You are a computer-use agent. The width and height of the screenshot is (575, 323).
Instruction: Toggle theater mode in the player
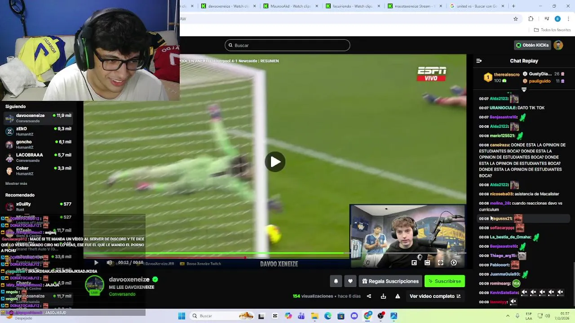click(427, 263)
